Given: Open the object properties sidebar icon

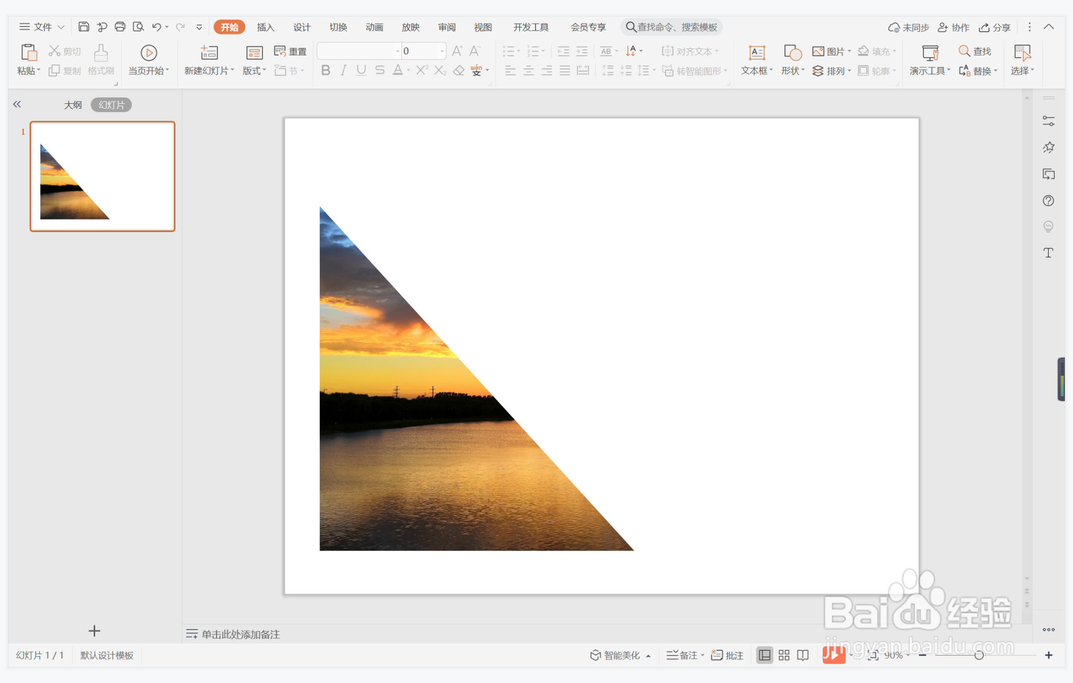Looking at the screenshot, I should (x=1048, y=121).
